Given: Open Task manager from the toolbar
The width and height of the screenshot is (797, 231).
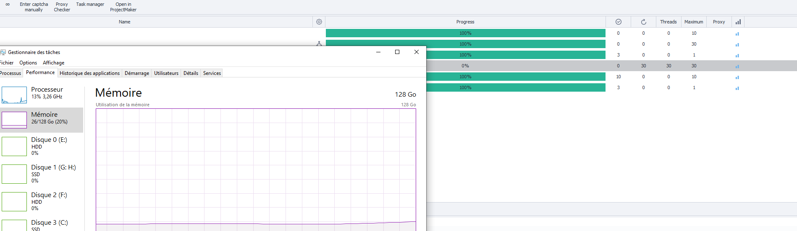Looking at the screenshot, I should coord(90,4).
